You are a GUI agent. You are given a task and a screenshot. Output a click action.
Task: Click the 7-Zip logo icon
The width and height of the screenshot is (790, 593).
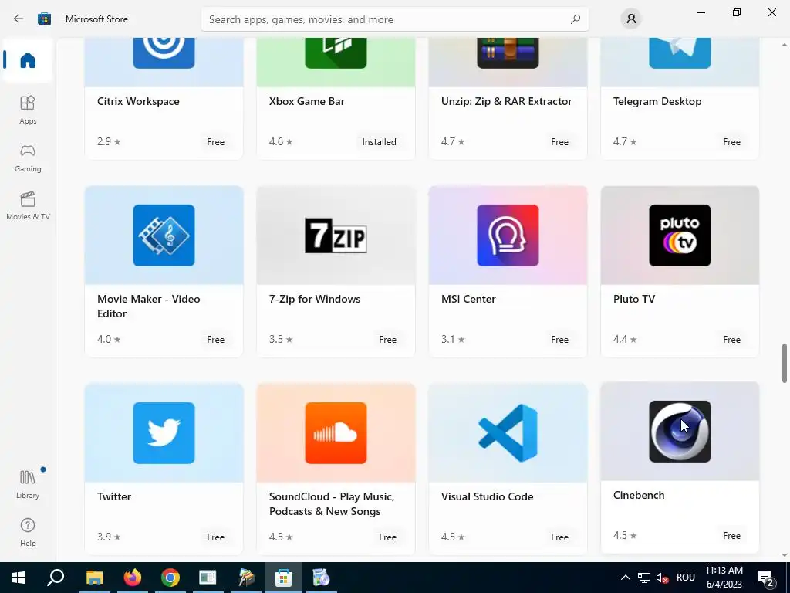[x=336, y=236]
